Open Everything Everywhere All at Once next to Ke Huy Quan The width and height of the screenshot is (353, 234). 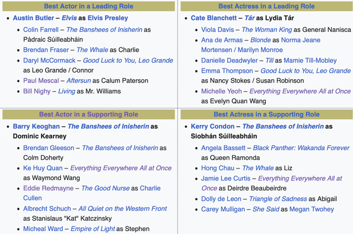click(121, 168)
